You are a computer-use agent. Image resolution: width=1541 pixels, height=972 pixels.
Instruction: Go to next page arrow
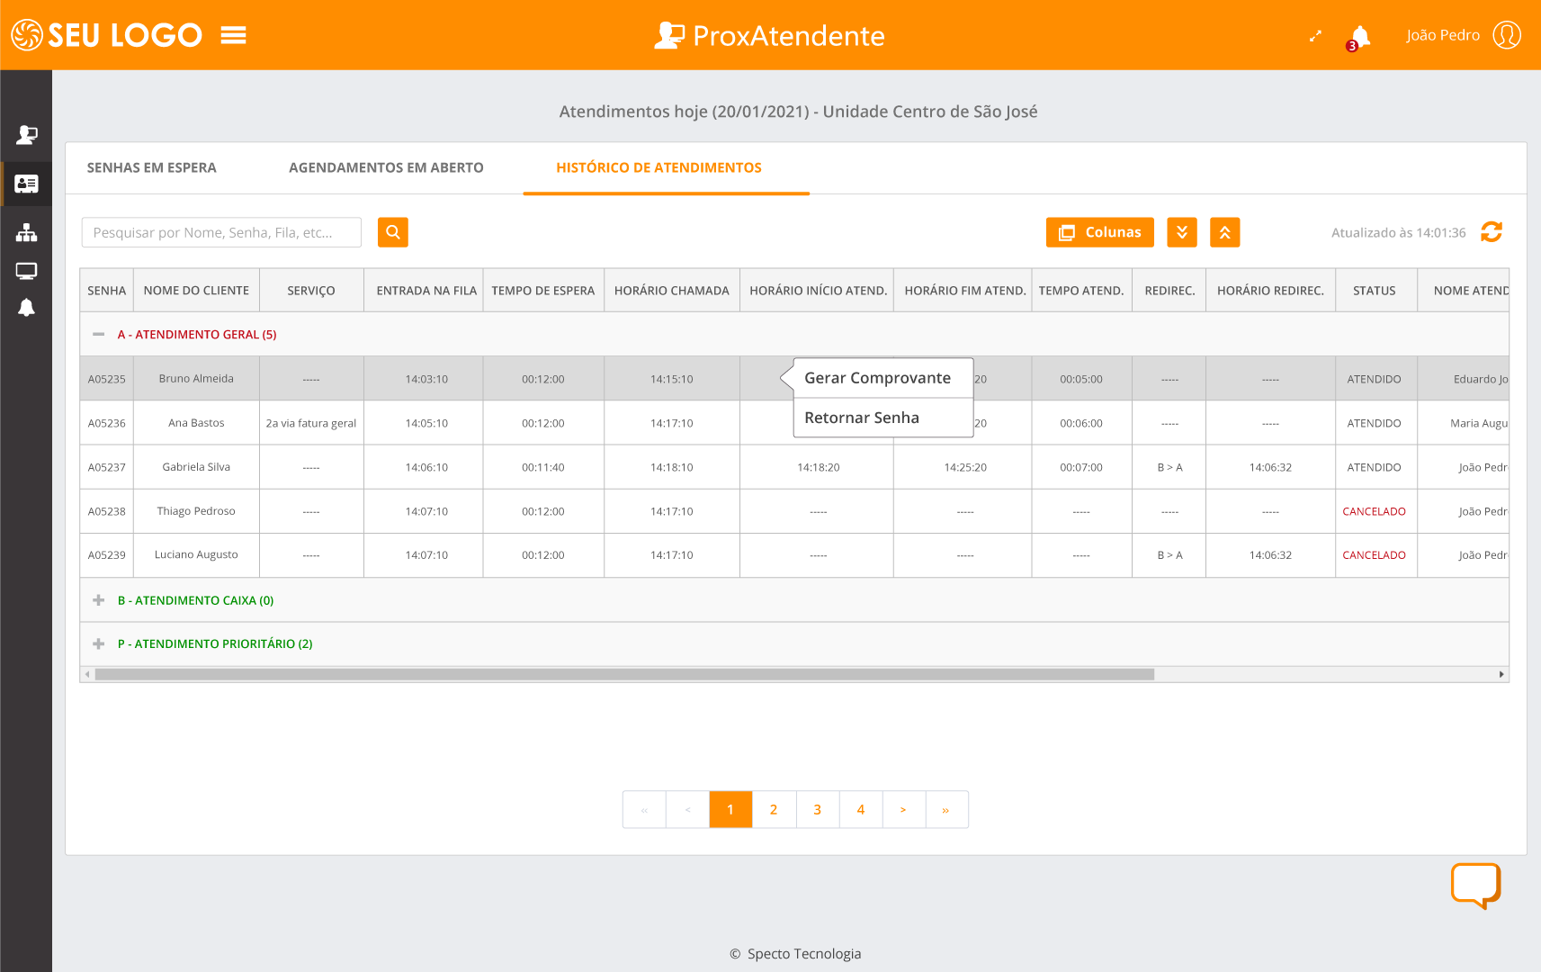[x=903, y=810]
